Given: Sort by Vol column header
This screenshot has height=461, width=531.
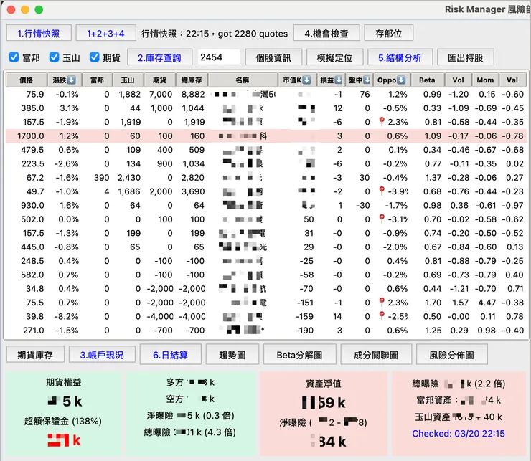Looking at the screenshot, I should pyautogui.click(x=459, y=80).
